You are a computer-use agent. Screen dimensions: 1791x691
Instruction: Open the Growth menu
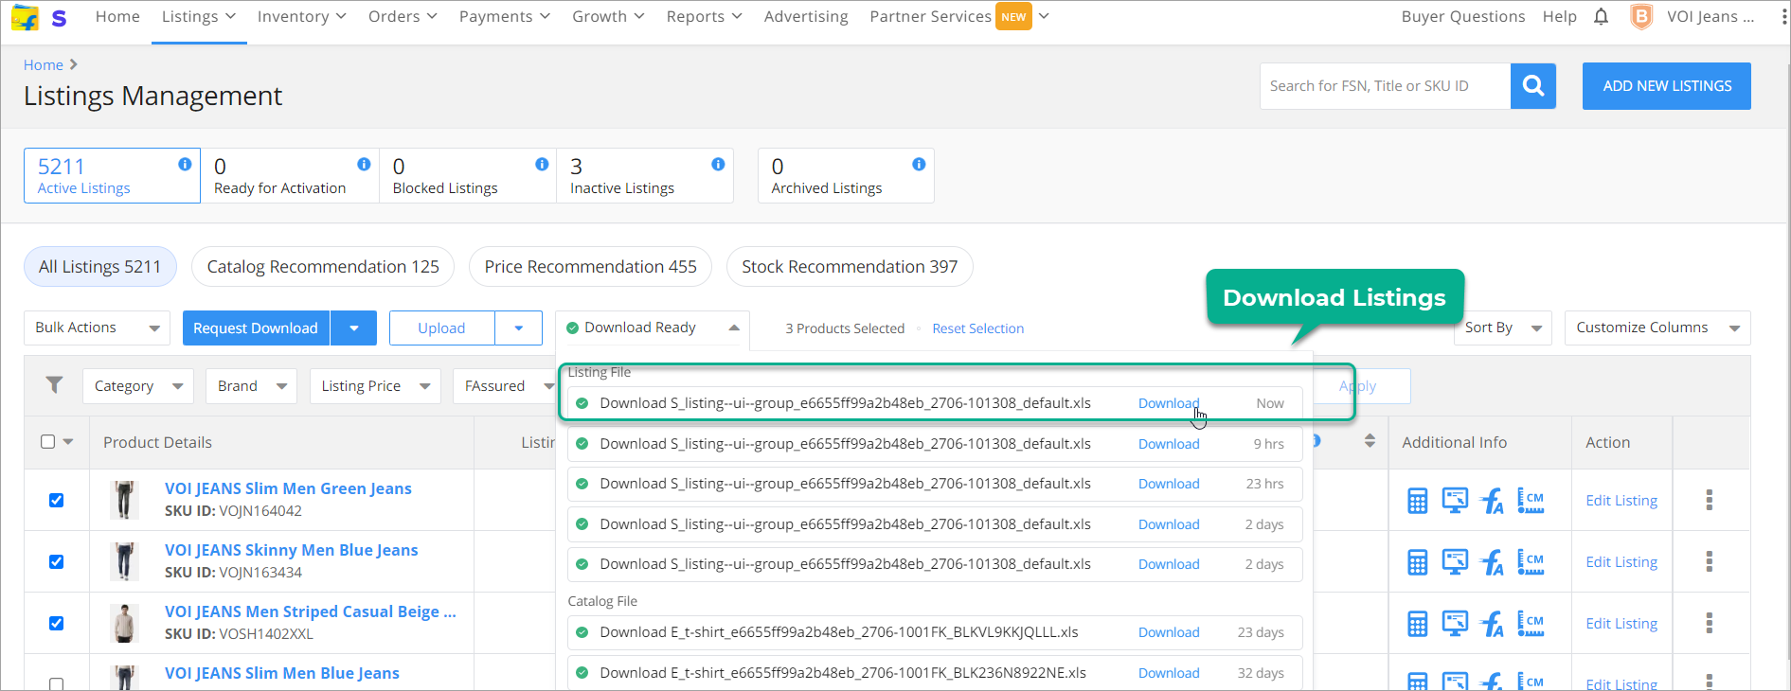608,17
